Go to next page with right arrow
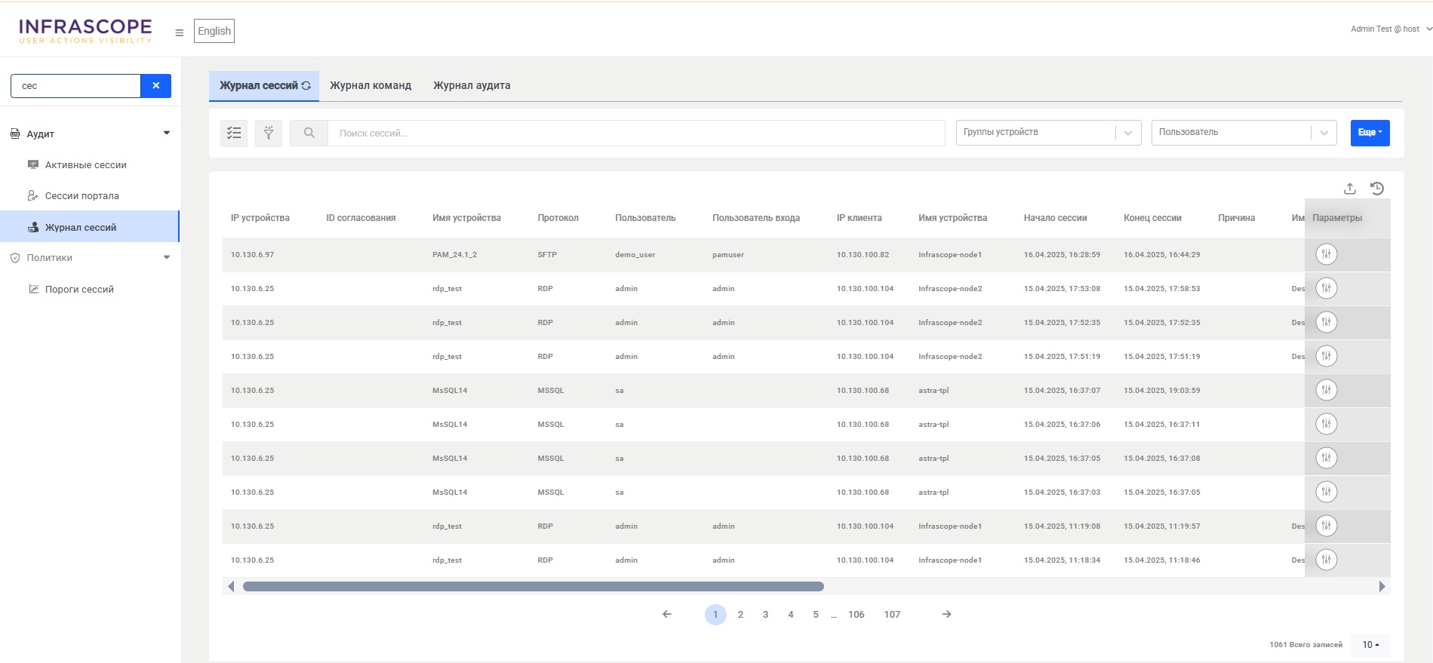This screenshot has width=1433, height=663. click(946, 615)
